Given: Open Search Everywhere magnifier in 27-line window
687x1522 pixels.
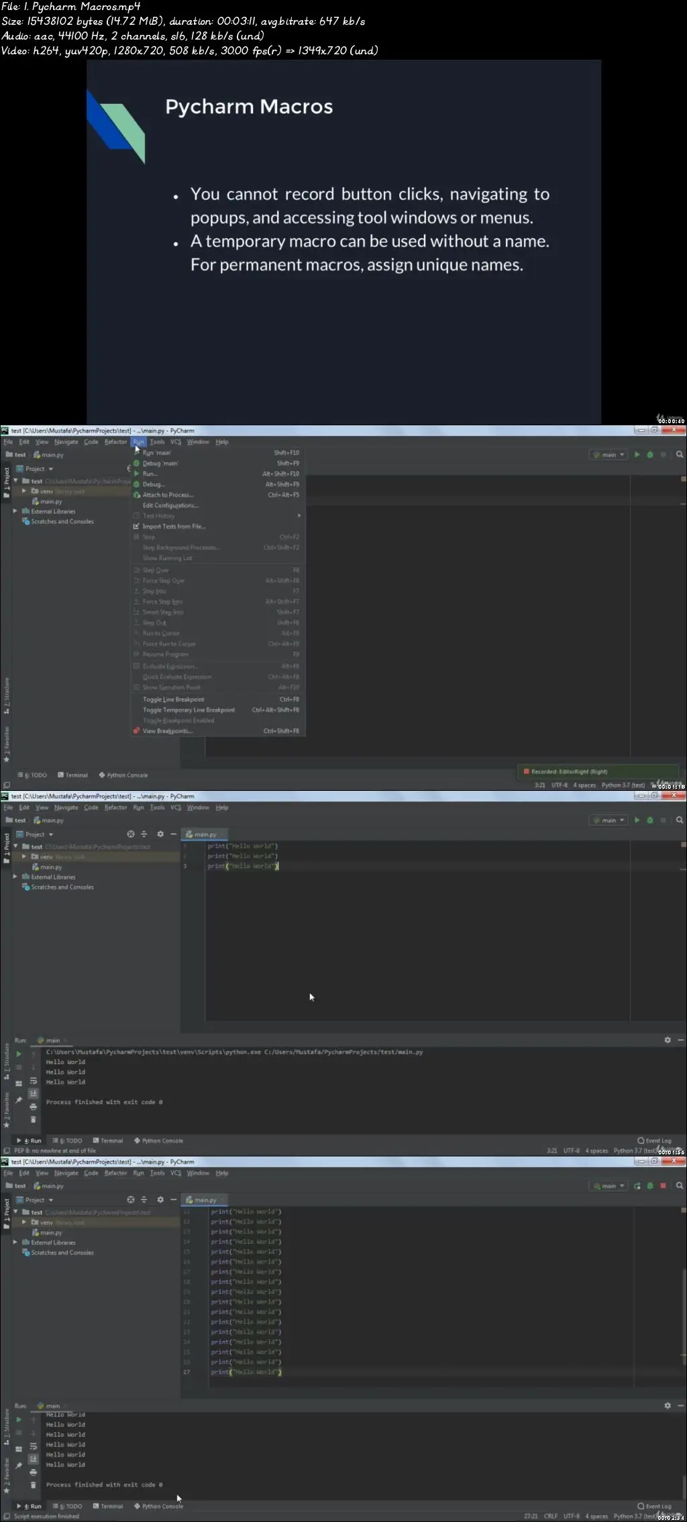Looking at the screenshot, I should tap(680, 1186).
